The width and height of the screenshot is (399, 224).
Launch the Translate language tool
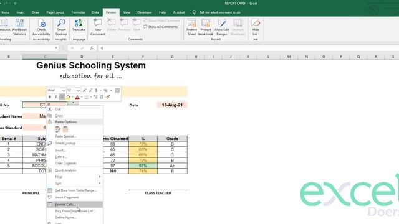pyautogui.click(x=79, y=26)
